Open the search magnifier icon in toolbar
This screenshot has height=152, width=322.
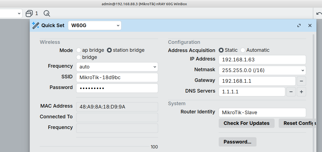point(47,13)
